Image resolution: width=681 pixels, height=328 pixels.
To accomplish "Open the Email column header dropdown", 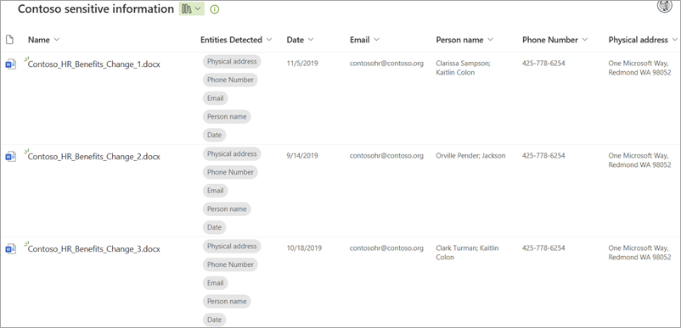I will pyautogui.click(x=365, y=40).
